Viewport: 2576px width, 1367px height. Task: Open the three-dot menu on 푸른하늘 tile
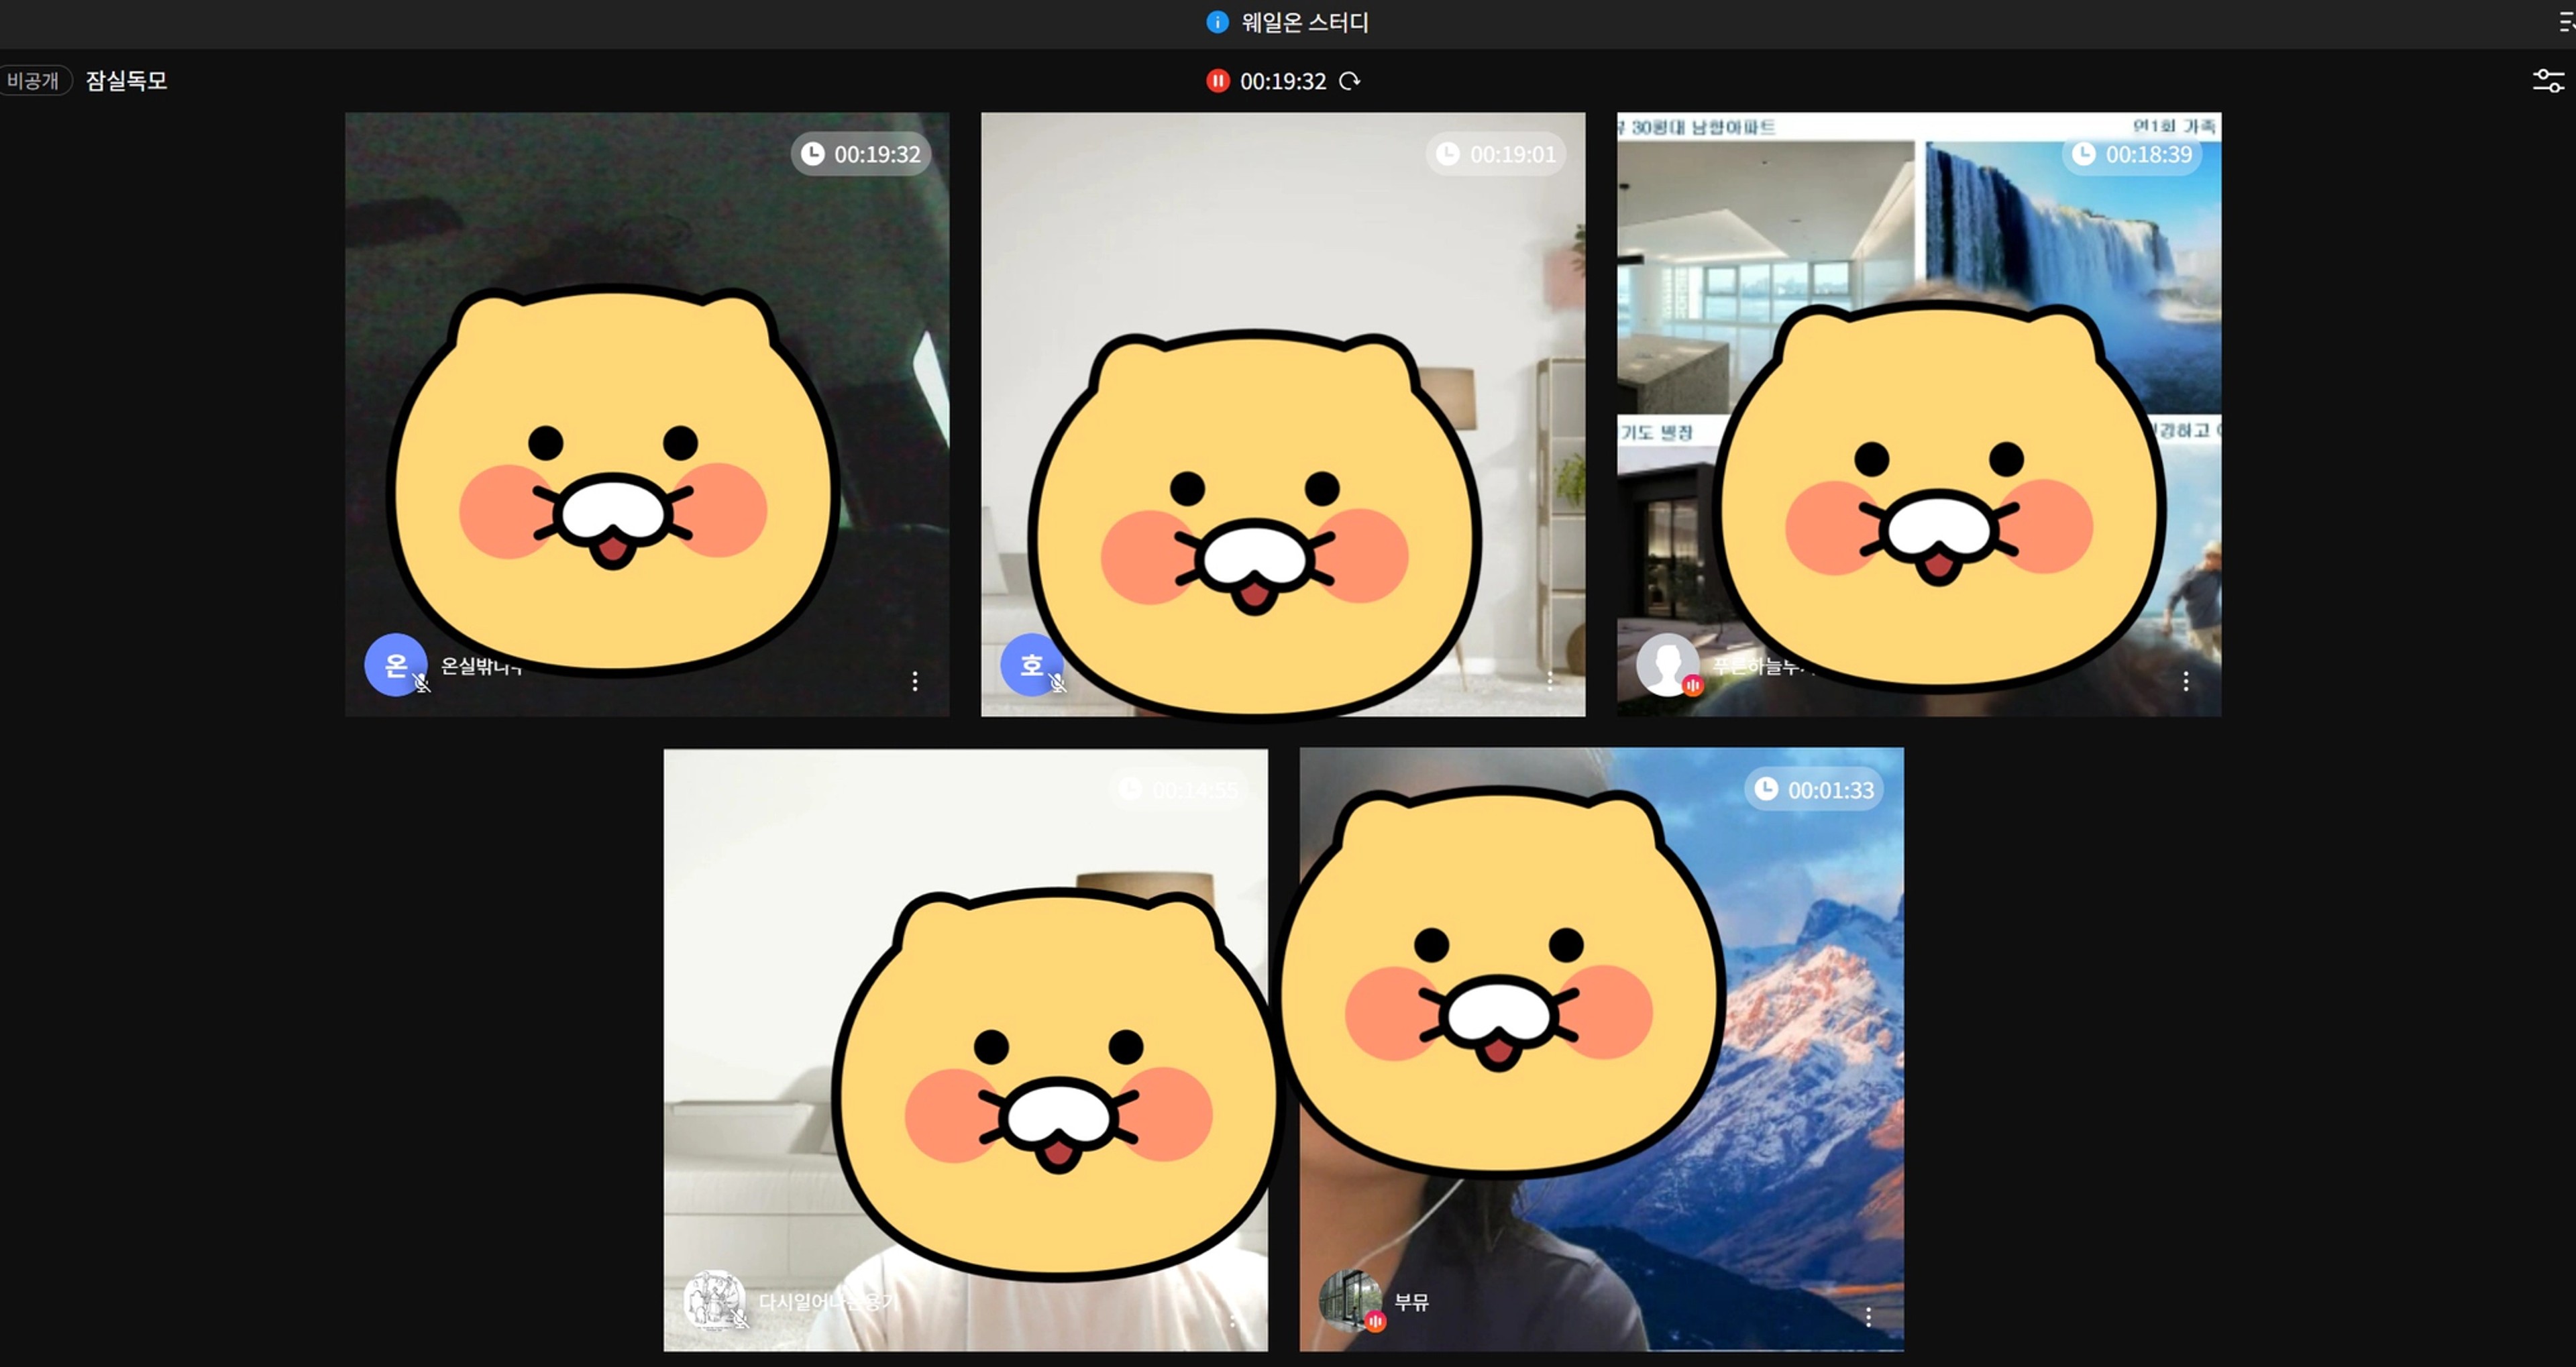pos(2186,681)
